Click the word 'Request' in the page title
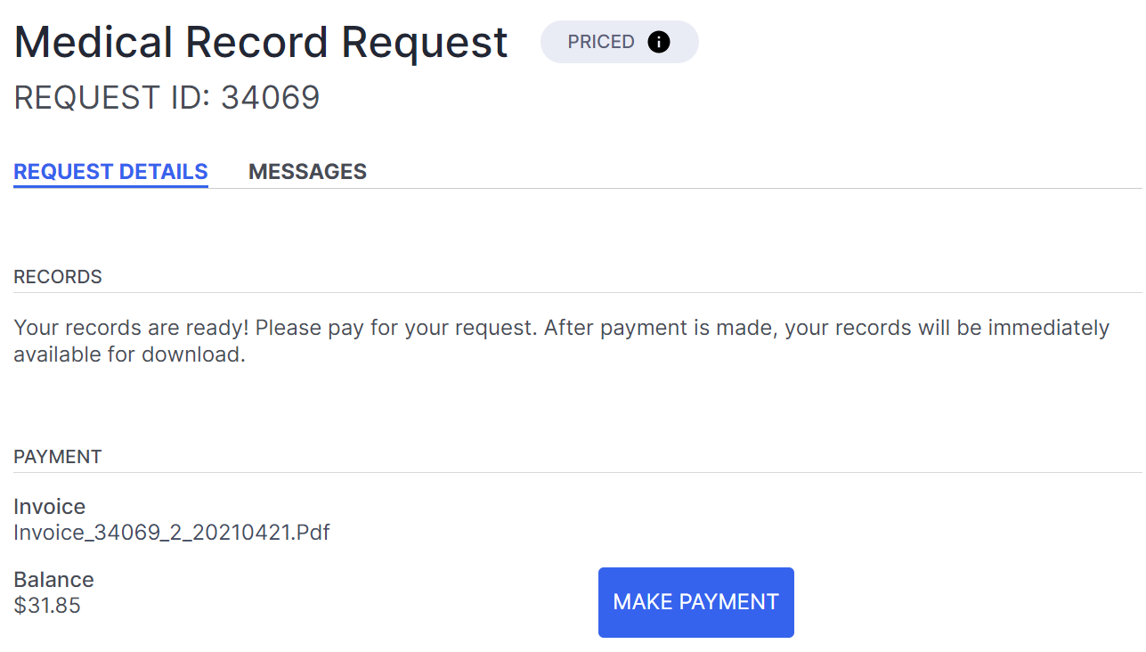Screen dimensions: 1146x652 click(425, 42)
